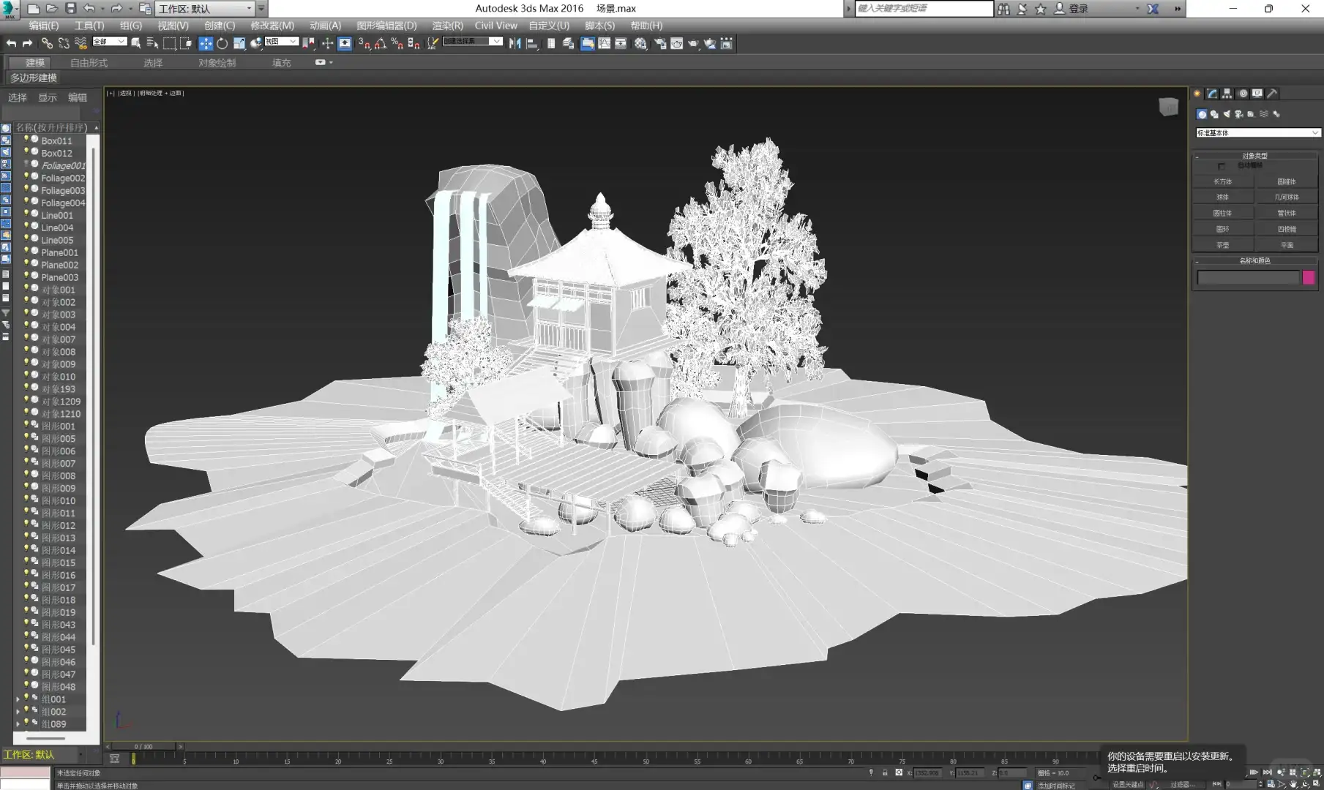Activate the Select and Move tool
This screenshot has height=790, width=1324.
pyautogui.click(x=206, y=44)
